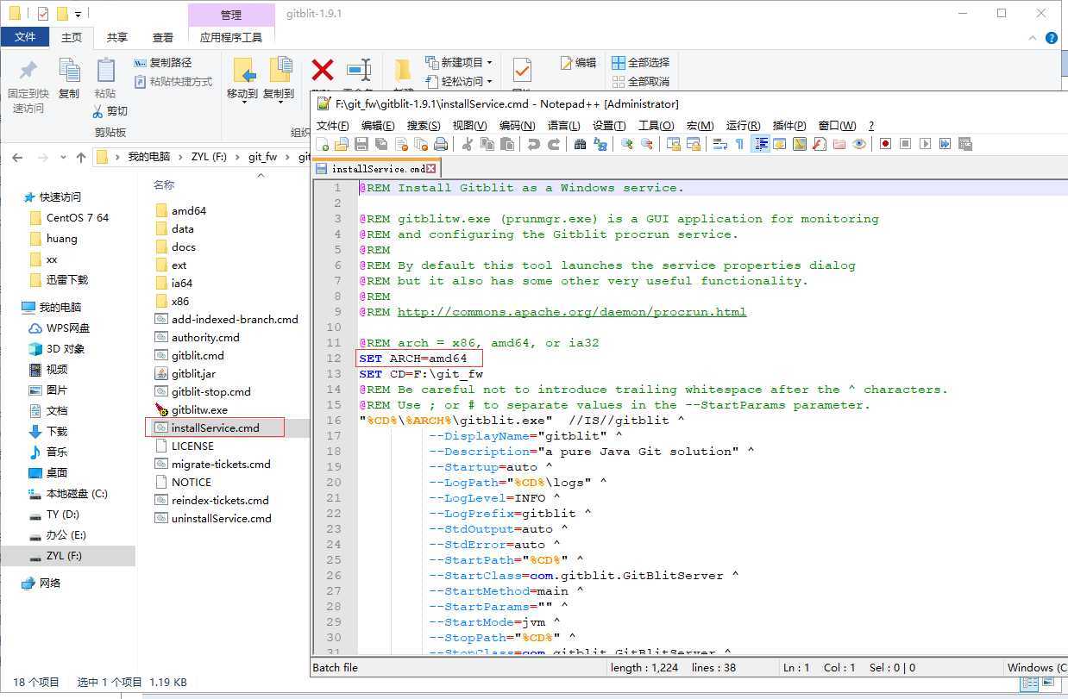Open quick access toolbar customize dropdown arrow
This screenshot has height=699, width=1068.
point(78,15)
